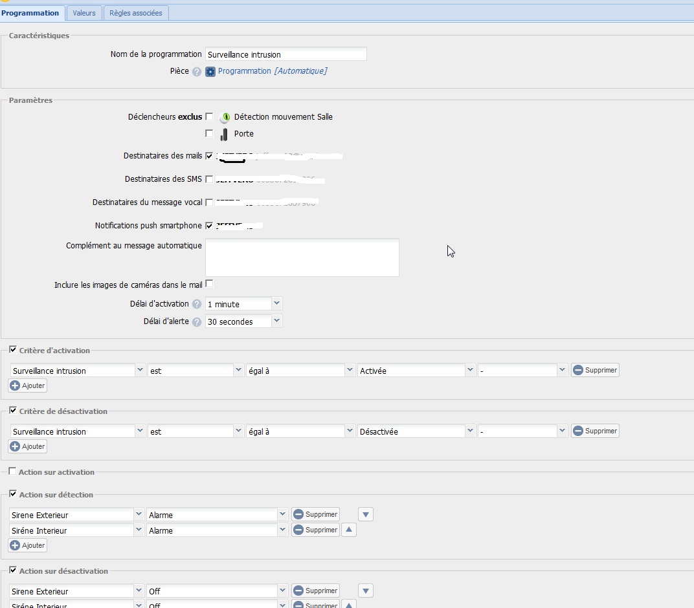Click the help icon beside Délai d'activation
Screen dimensions: 694x608
coord(197,304)
